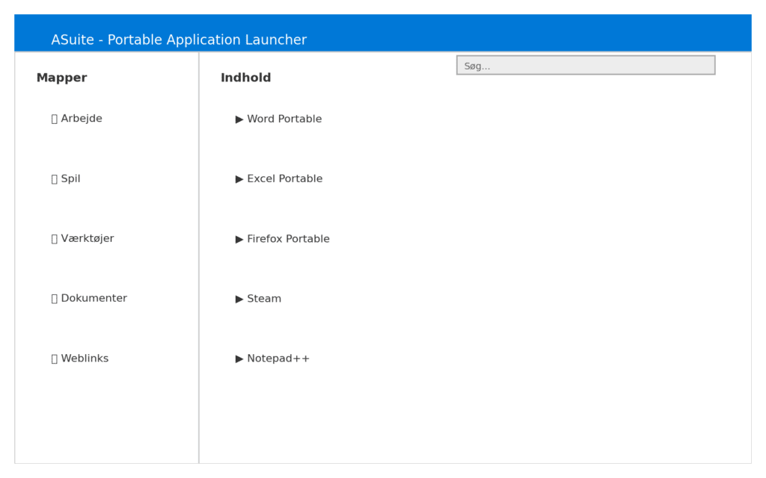Click the ASuite title bar text
Image resolution: width=766 pixels, height=478 pixels.
click(179, 40)
